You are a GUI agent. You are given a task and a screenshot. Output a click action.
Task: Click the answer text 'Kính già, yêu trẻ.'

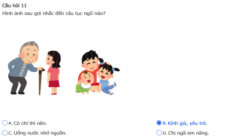tap(187, 123)
